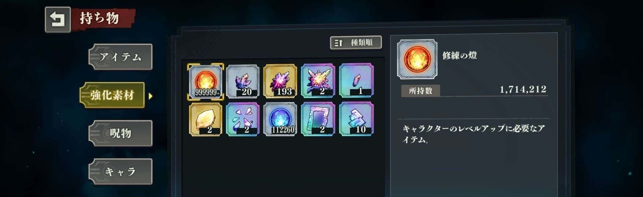
Task: Click the 所持数 quantity row
Action: tap(474, 90)
